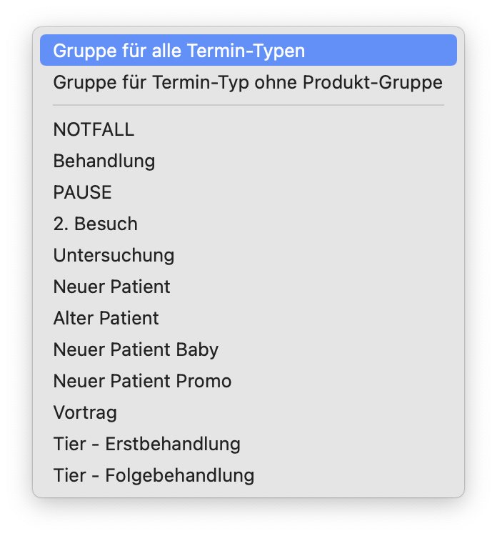This screenshot has height=536, width=497.
Task: Choose the PAUSE entry
Action: point(83,192)
